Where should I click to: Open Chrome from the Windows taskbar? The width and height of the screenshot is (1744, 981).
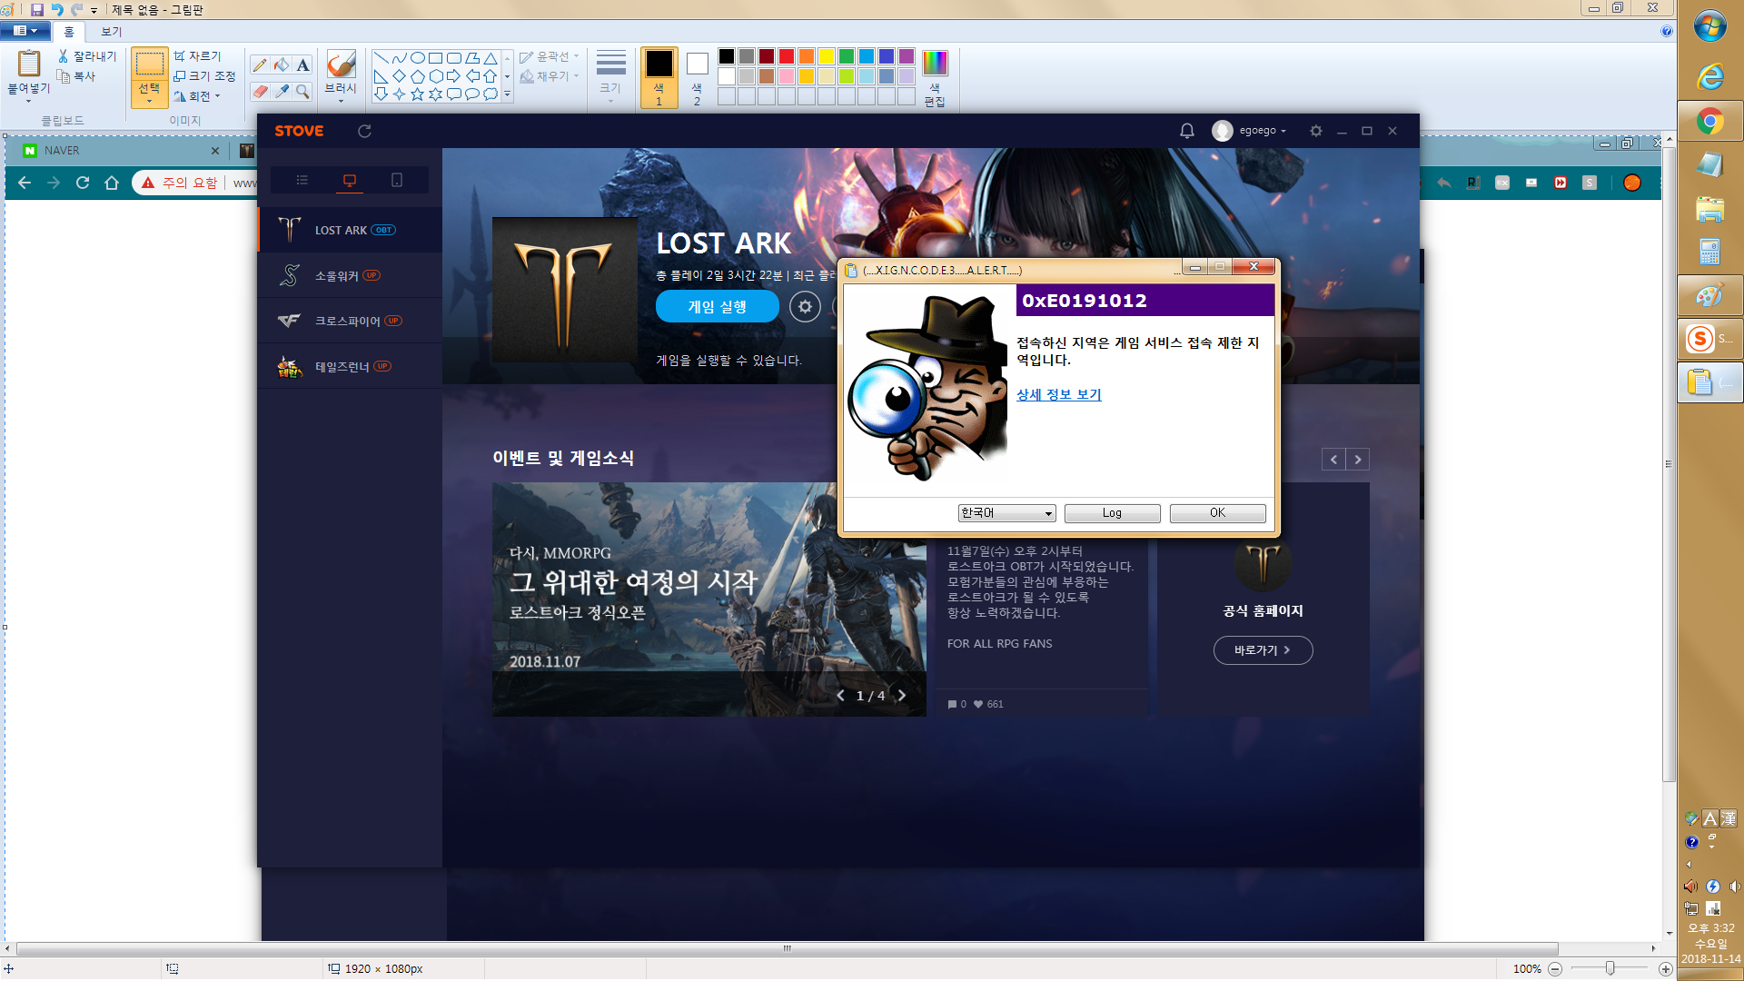tap(1709, 121)
